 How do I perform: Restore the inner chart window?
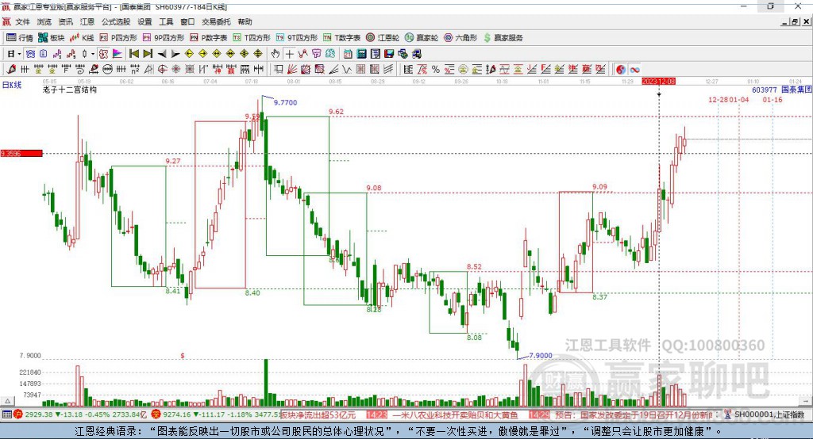[795, 21]
